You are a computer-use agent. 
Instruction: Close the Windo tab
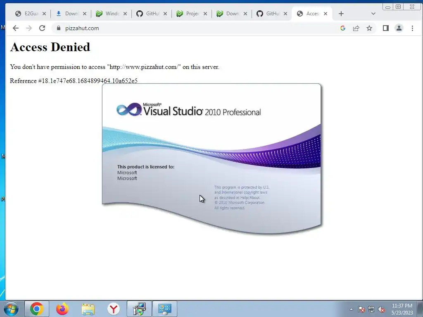125,14
